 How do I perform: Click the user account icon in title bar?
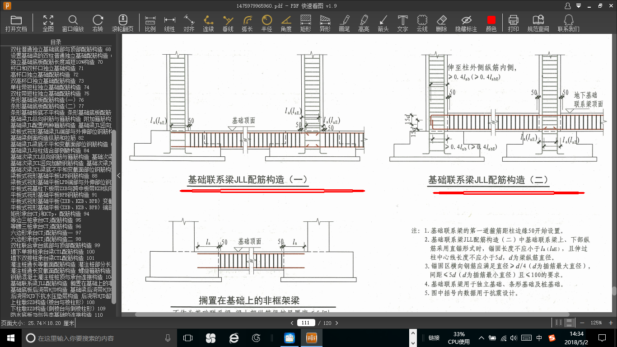[568, 6]
